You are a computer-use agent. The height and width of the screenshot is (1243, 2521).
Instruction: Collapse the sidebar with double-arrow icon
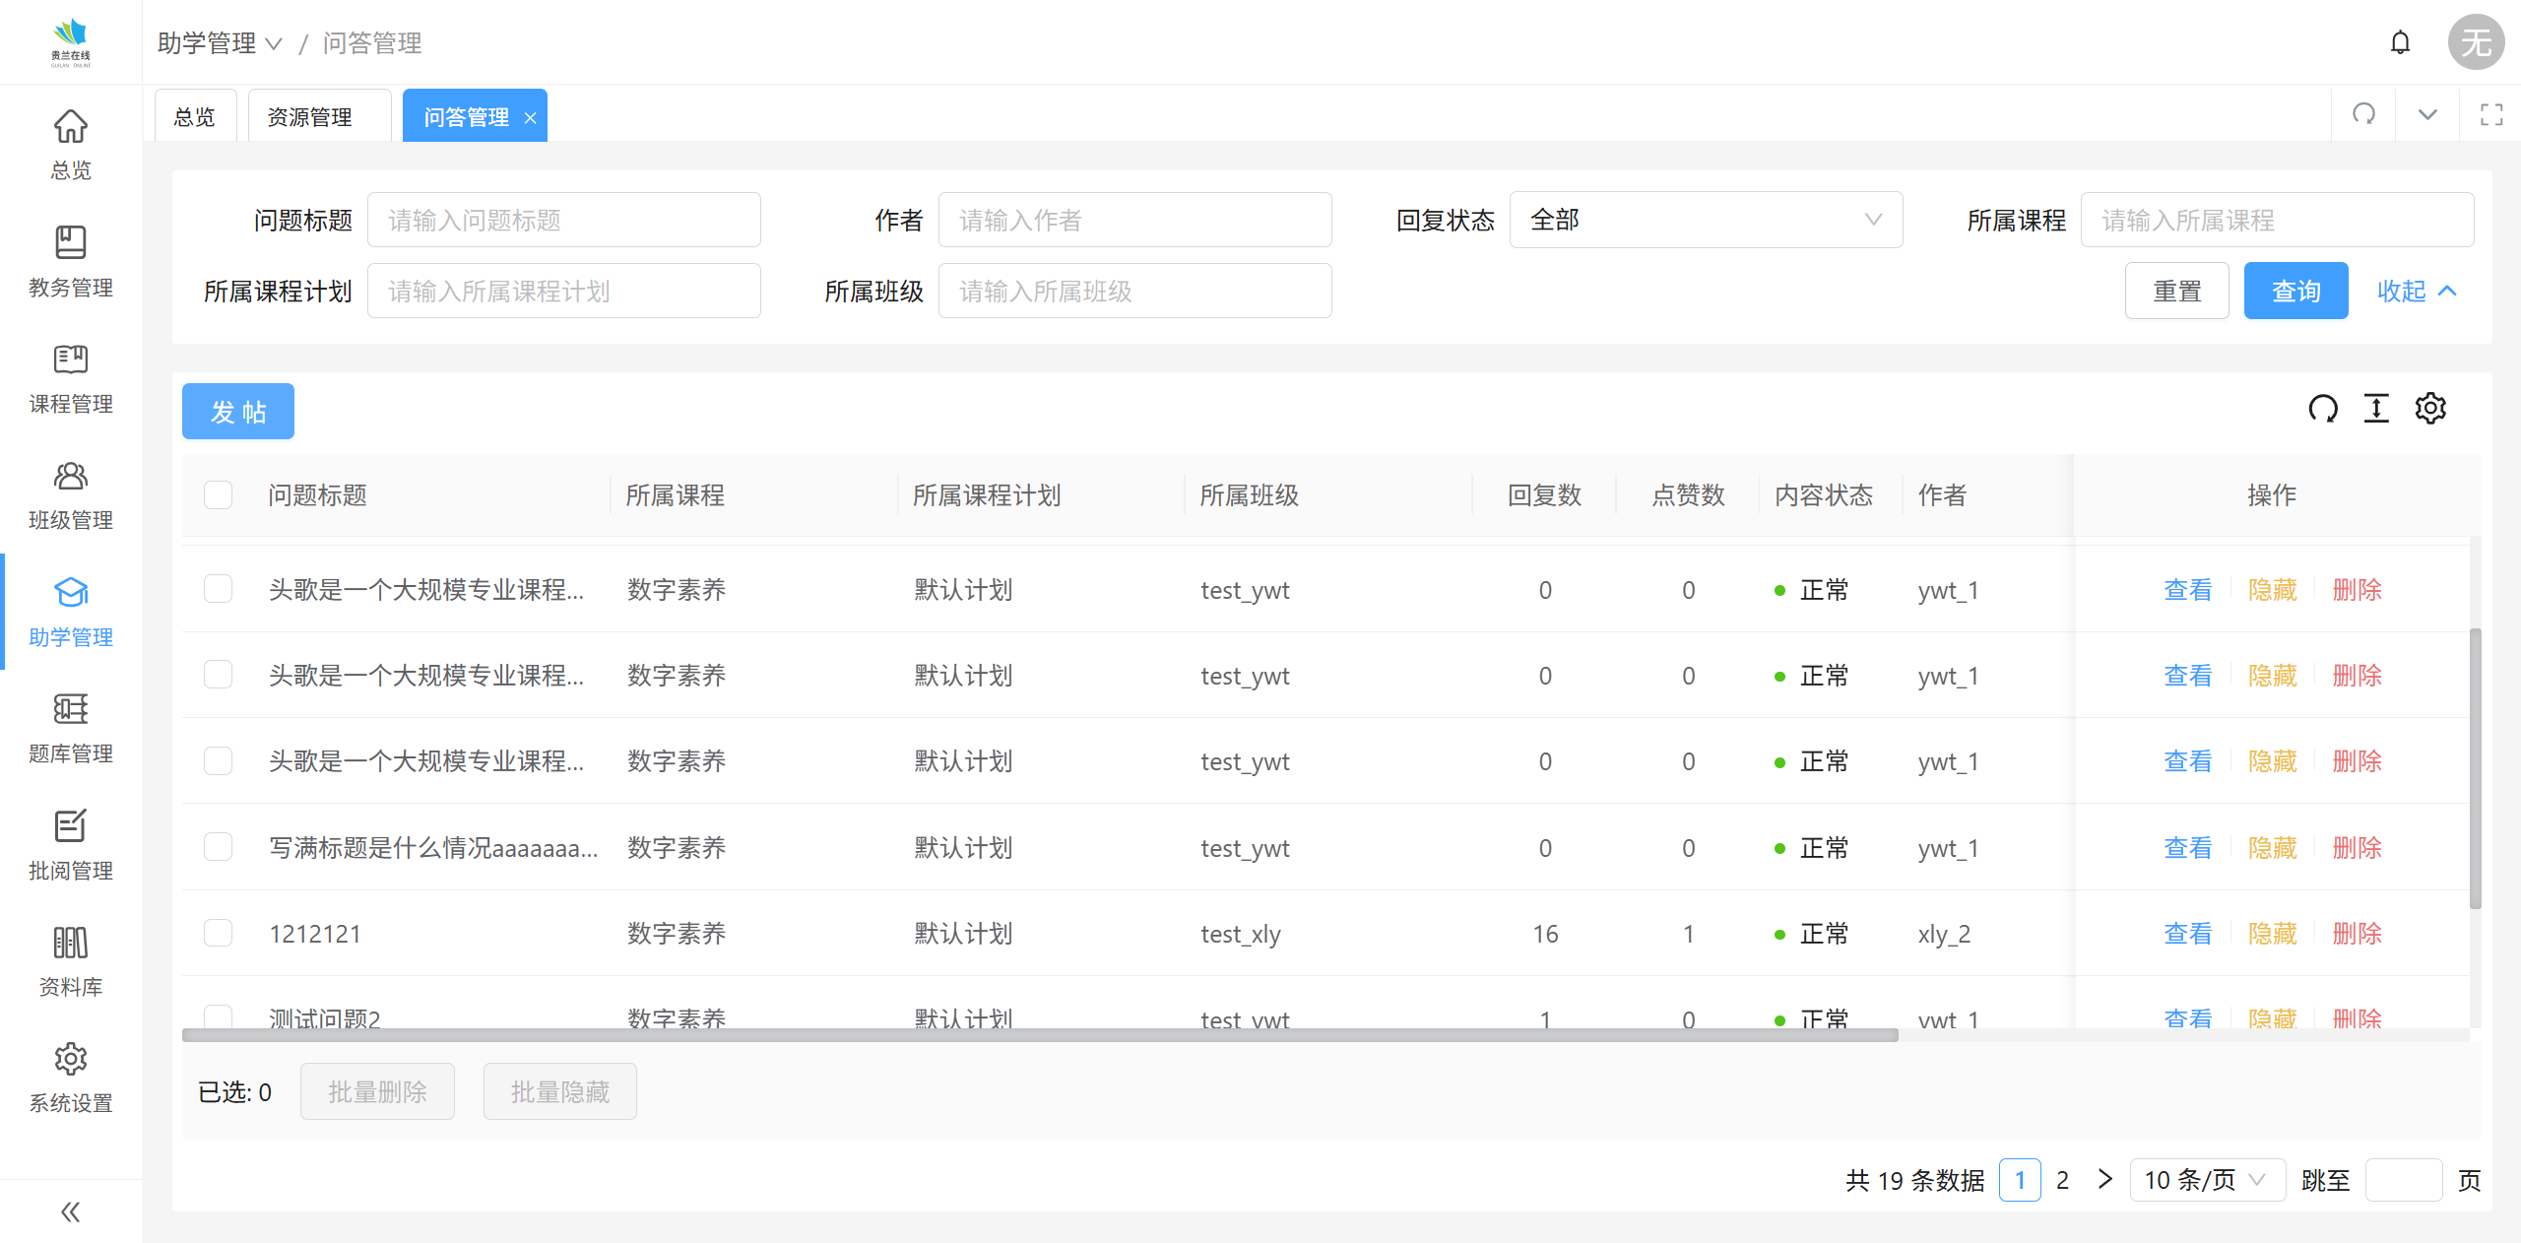click(70, 1211)
